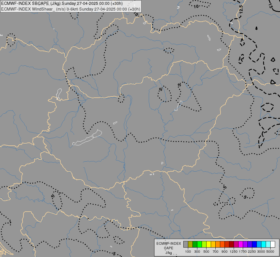The height and width of the screenshot is (257, 280).
Task: Click the pure yellow legend swatch
Action: coord(208,244)
